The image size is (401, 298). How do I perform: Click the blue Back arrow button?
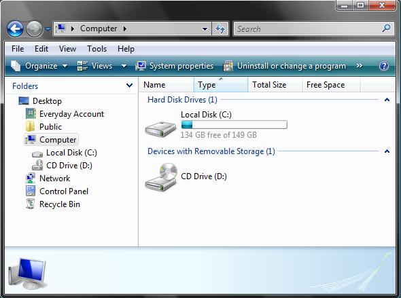15,29
